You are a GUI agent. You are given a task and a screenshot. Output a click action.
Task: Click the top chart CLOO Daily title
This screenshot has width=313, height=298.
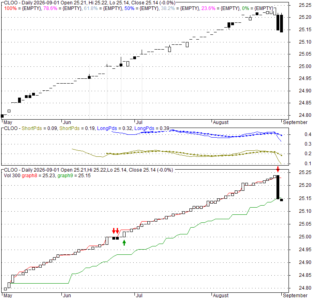(x=89, y=3)
